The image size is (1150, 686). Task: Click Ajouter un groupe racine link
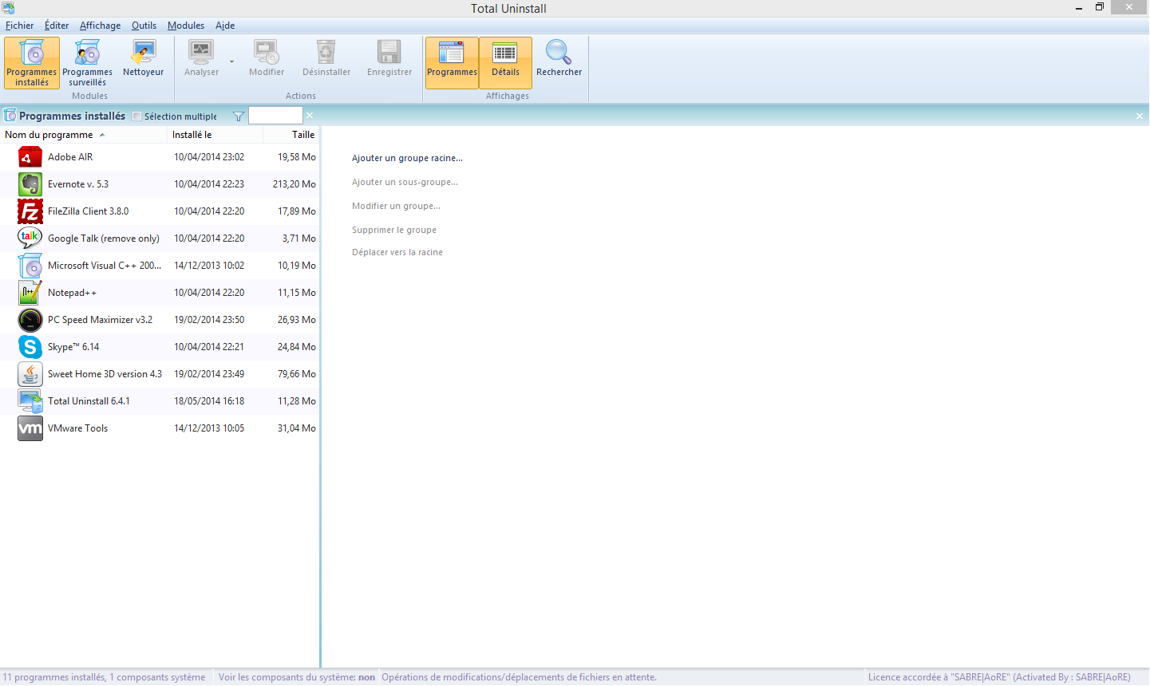pyautogui.click(x=407, y=158)
